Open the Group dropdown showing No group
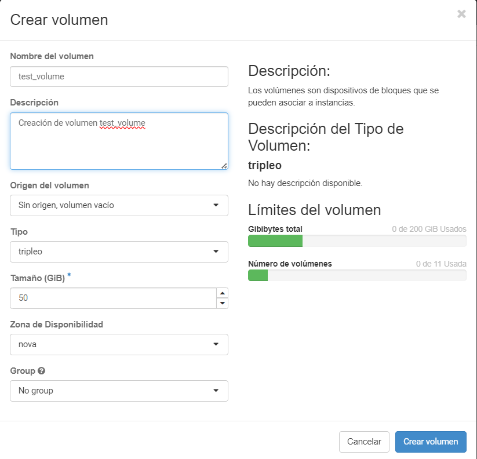 tap(119, 391)
